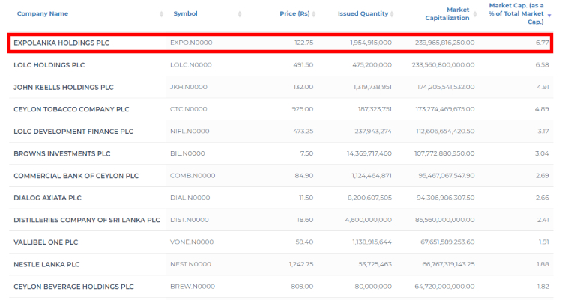Click sort arrows beside Price (Rs)
Viewport: 562px width, 300px height.
pos(314,14)
